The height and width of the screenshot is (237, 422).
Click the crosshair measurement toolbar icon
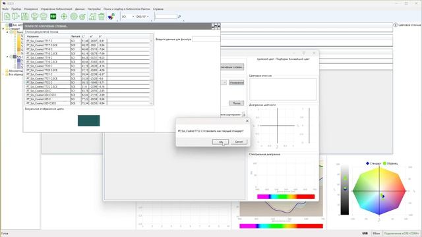64,16
